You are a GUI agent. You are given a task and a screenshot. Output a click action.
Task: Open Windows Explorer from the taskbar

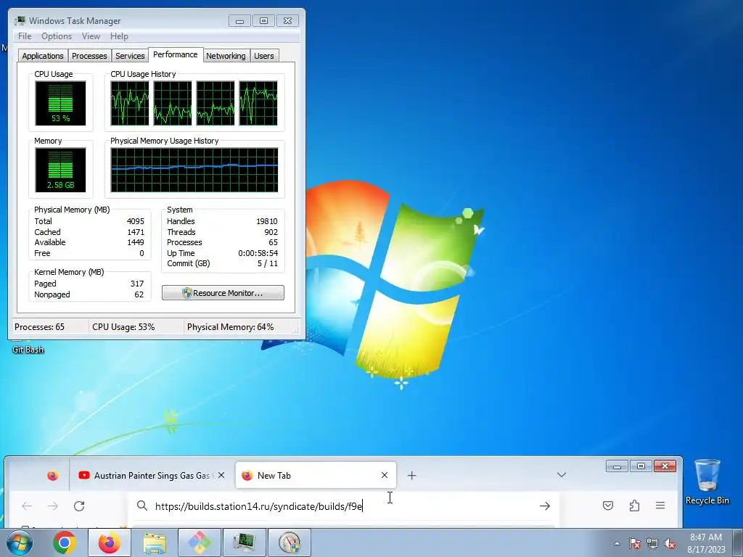[155, 542]
